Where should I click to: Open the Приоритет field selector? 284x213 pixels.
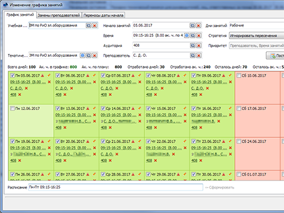pyautogui.click(x=256, y=46)
